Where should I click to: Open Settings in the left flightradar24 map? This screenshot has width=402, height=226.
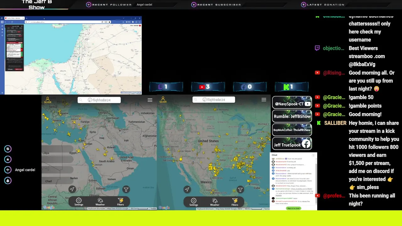point(79,202)
